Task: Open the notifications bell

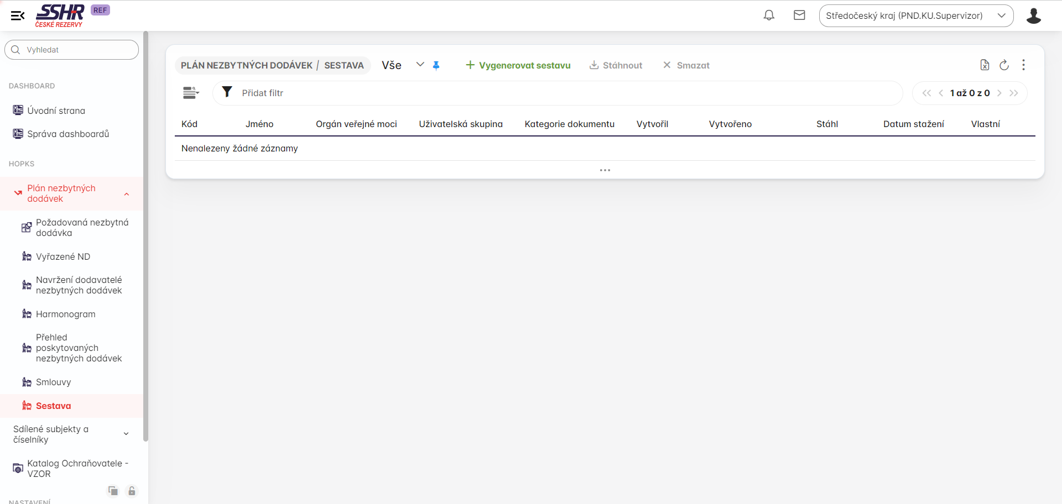Action: [769, 15]
